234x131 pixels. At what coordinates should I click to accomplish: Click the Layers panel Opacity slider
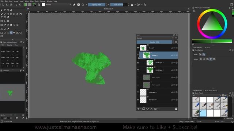pos(154,42)
